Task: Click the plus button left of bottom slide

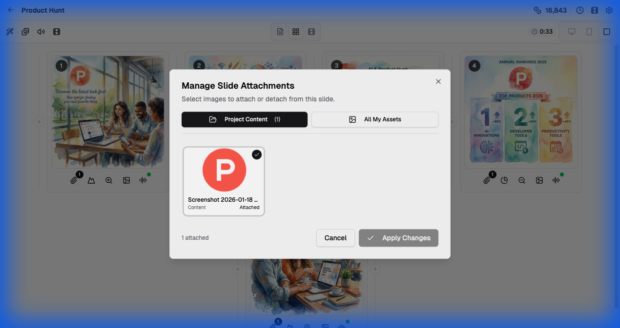Action: tap(237, 269)
